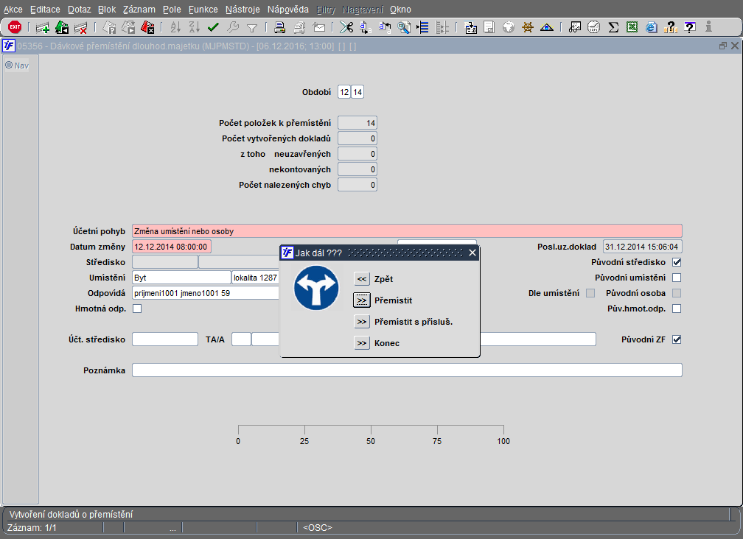
Task: Click the pyramid eye icon
Action: click(x=547, y=27)
